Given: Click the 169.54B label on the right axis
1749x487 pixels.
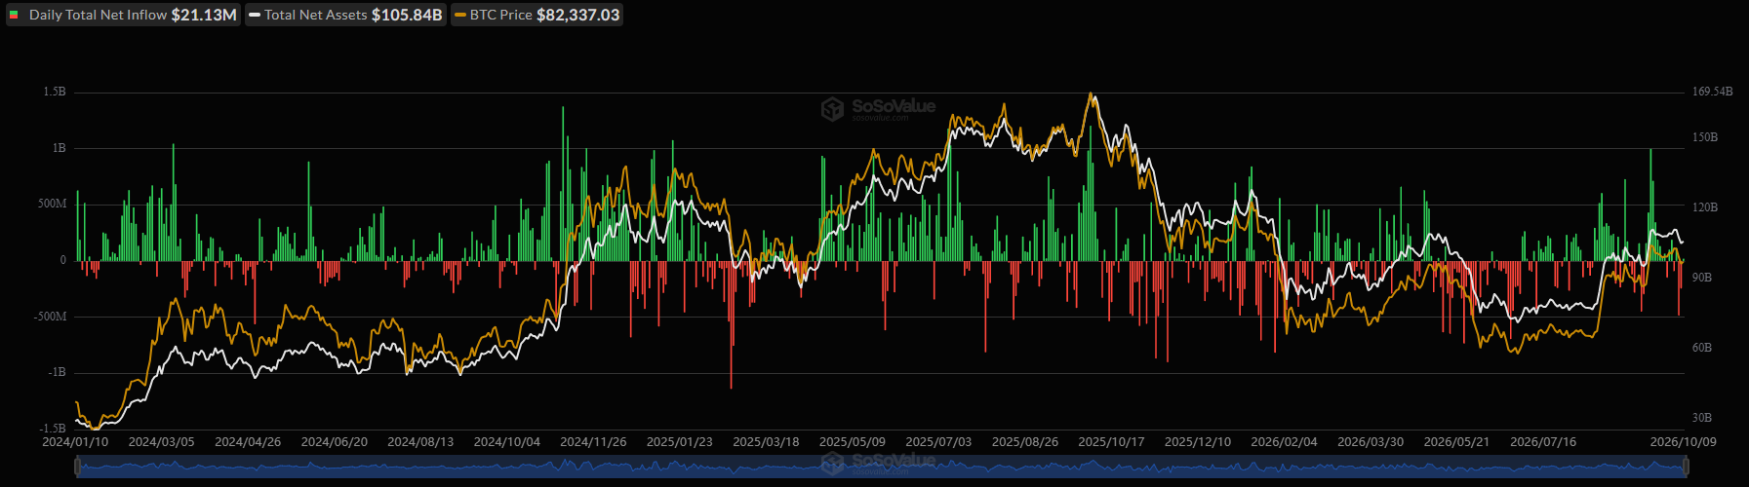Looking at the screenshot, I should pyautogui.click(x=1712, y=92).
